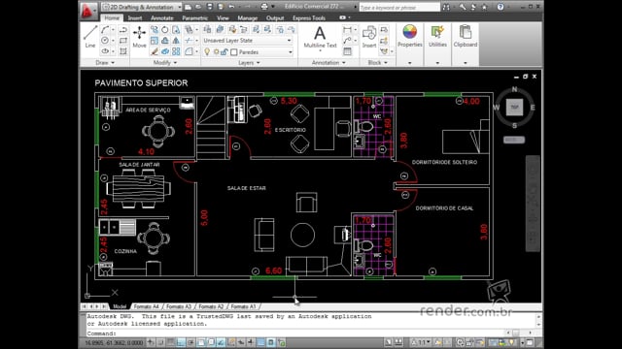Expand the Draw panel title
Screen dimensions: 622x349
105,62
